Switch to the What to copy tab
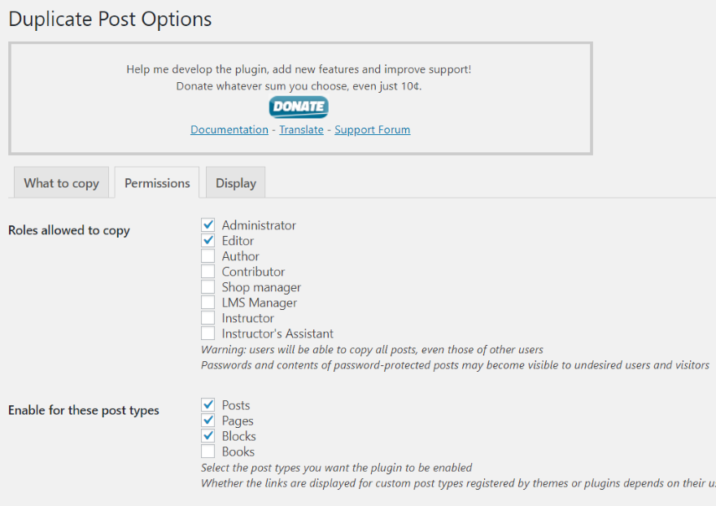 [61, 183]
